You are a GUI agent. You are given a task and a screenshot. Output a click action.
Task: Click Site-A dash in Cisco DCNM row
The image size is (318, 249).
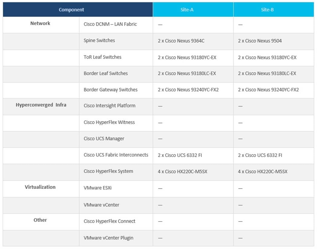(160, 25)
